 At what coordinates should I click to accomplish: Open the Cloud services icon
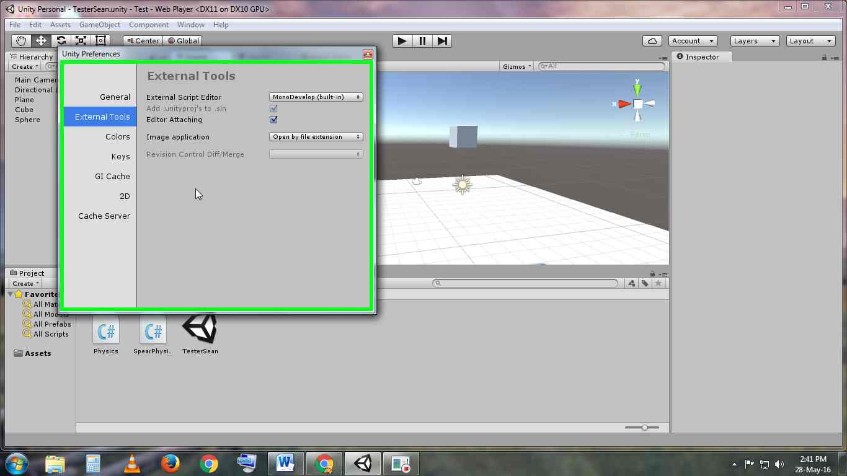[652, 41]
